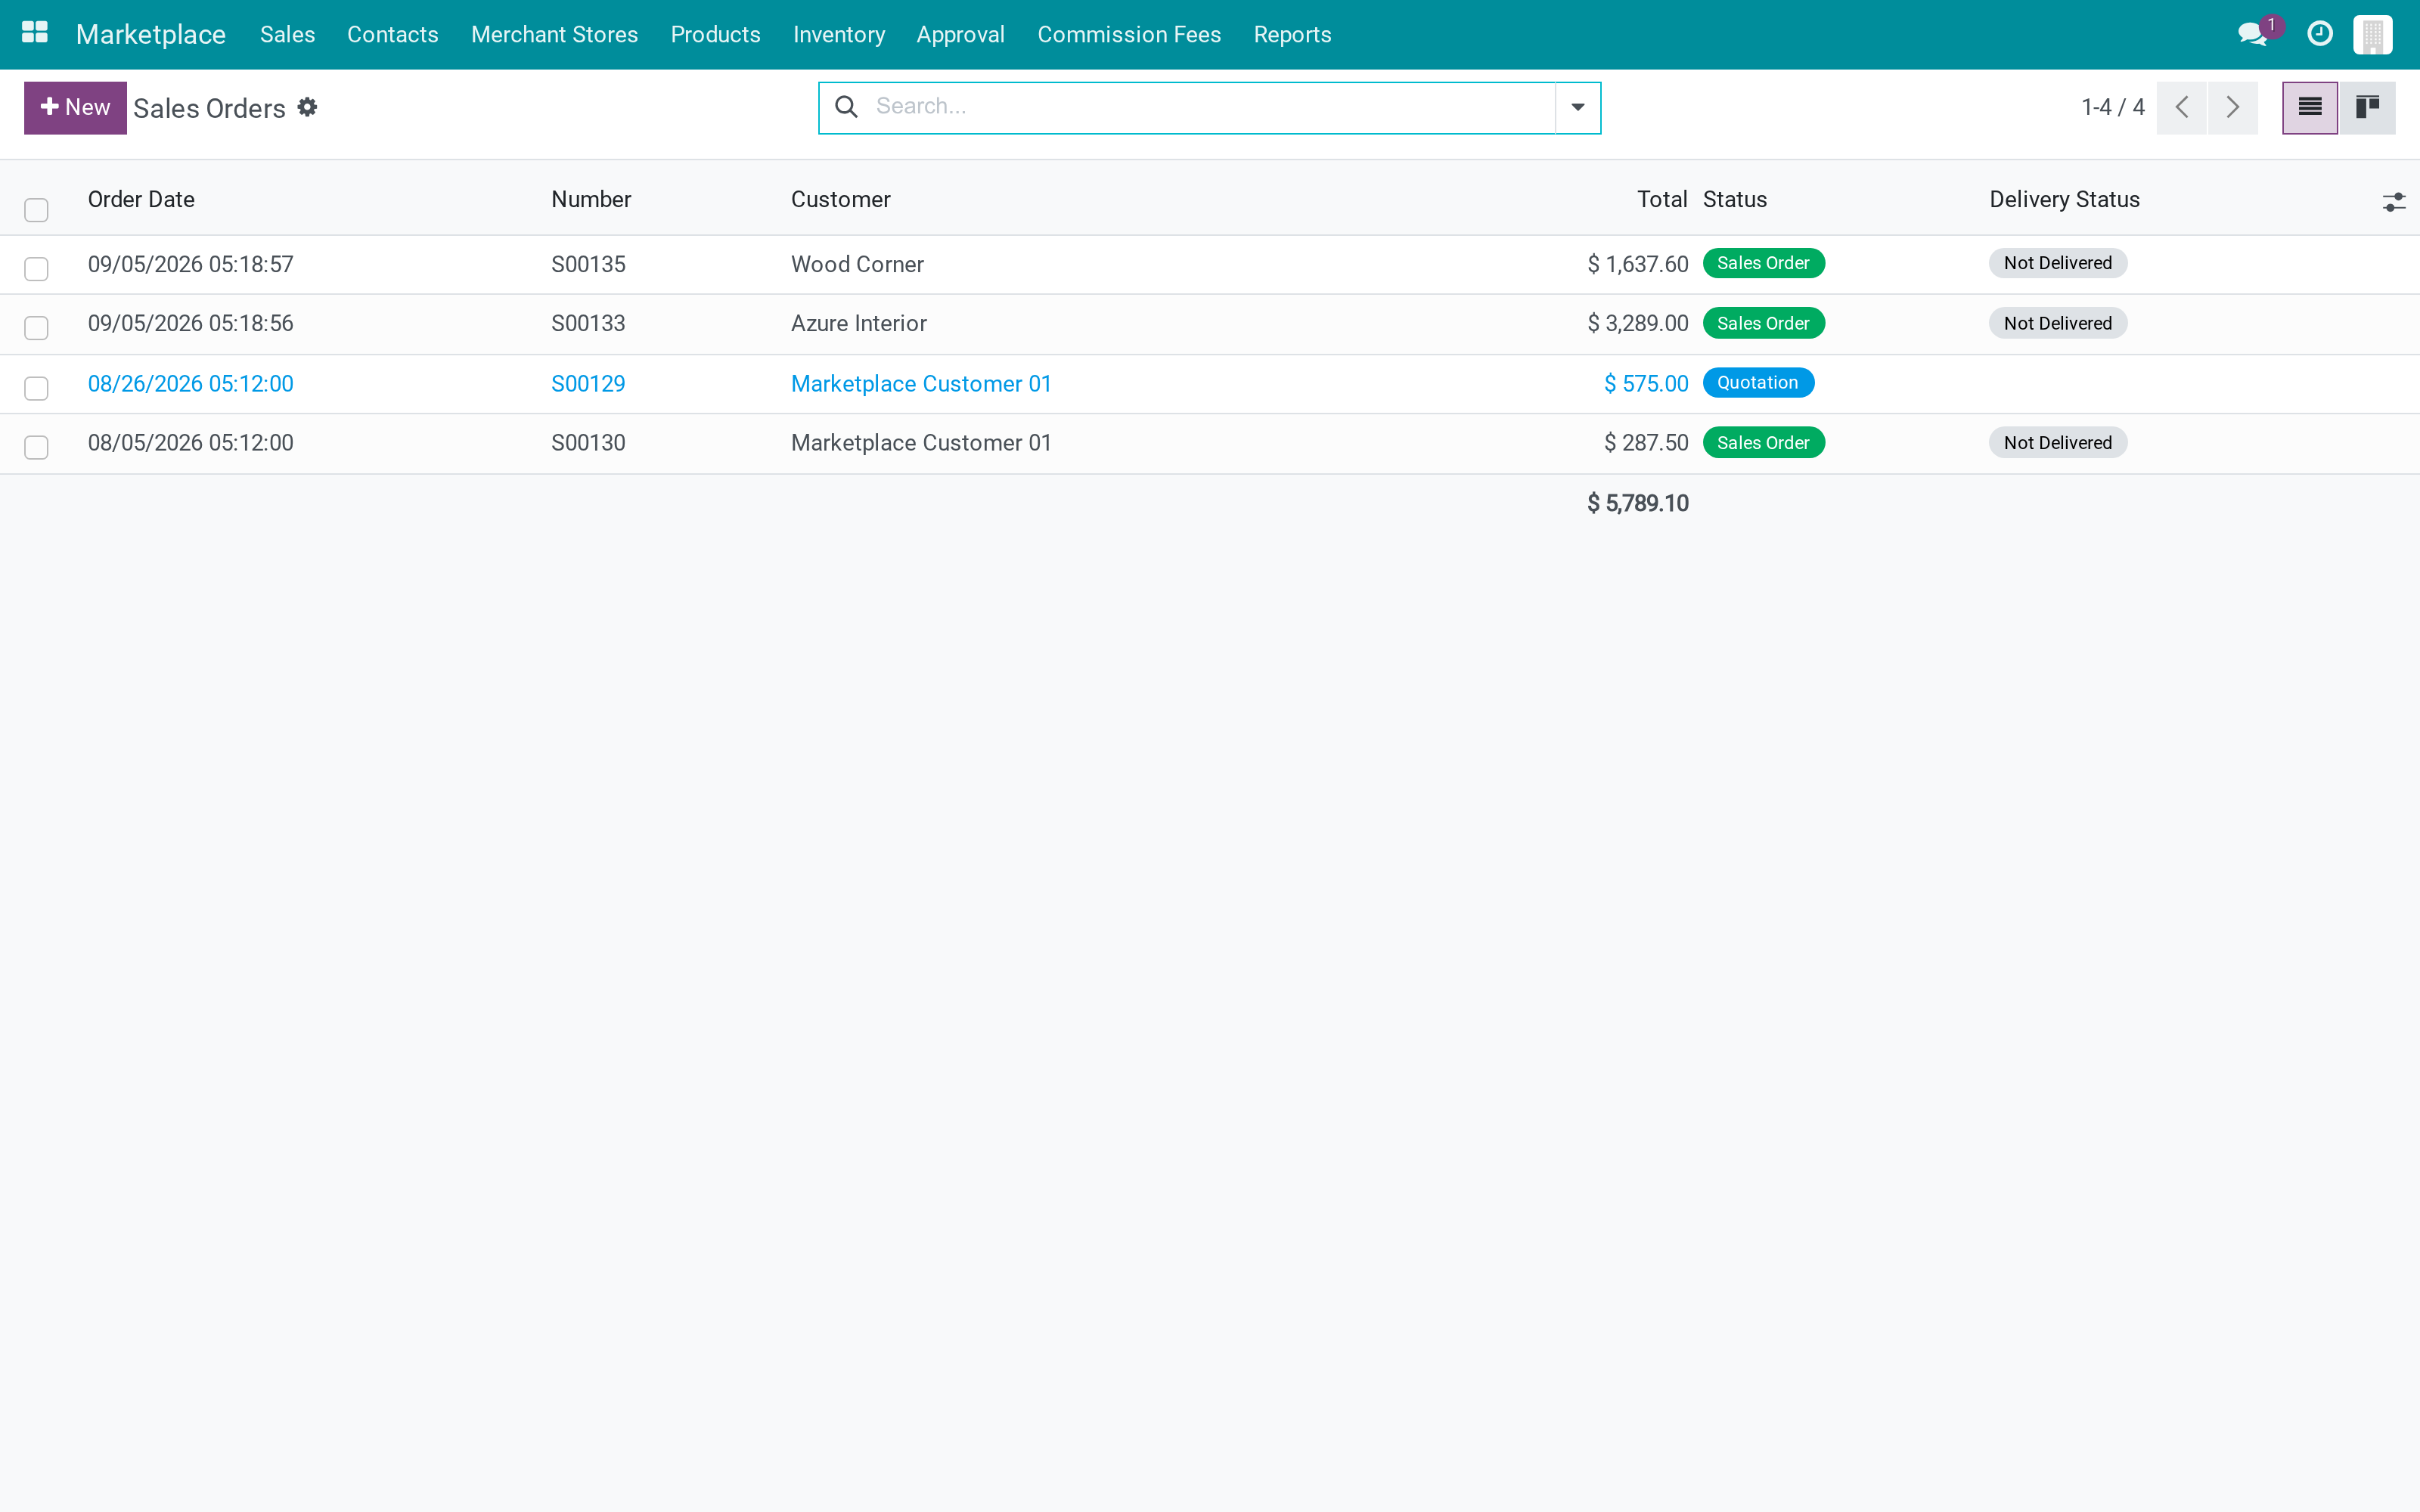Click the Marketplace app title
The height and width of the screenshot is (1512, 2420).
pyautogui.click(x=151, y=34)
